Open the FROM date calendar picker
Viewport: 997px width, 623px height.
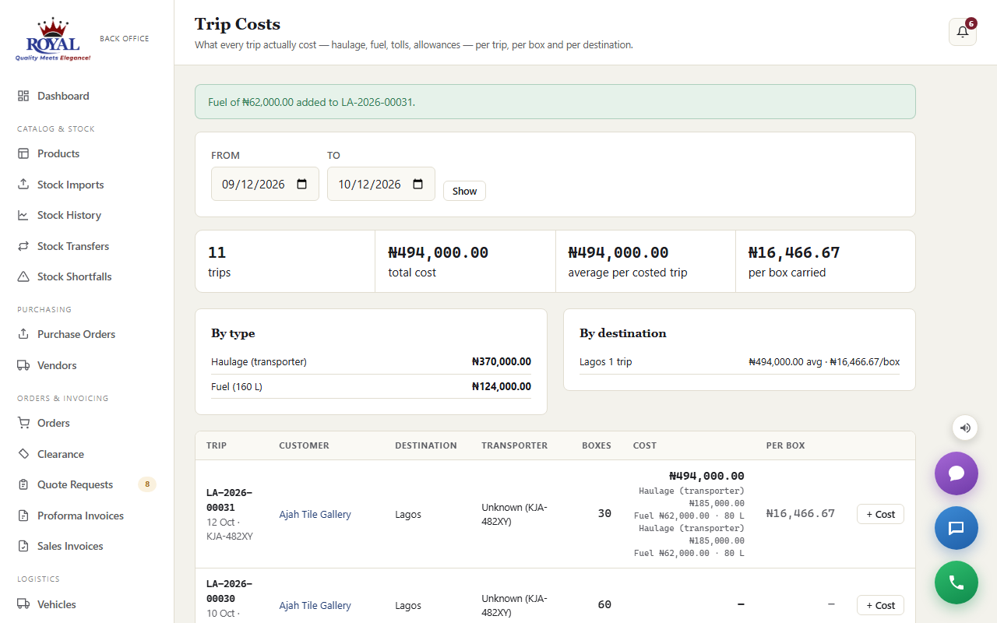pyautogui.click(x=302, y=185)
